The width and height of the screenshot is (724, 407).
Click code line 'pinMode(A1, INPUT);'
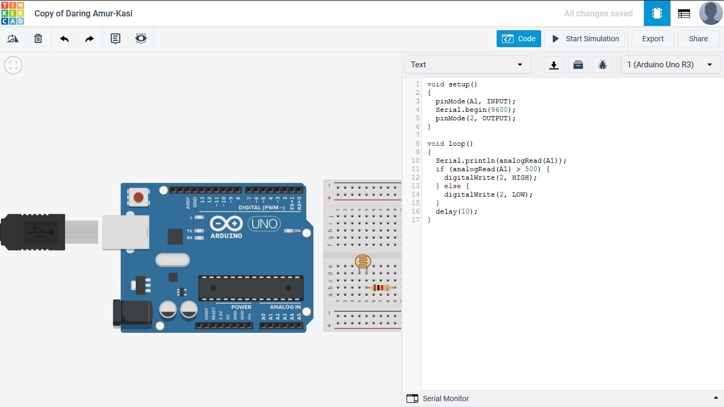[475, 101]
